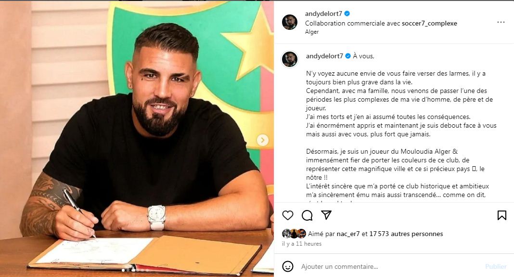This screenshot has height=277, width=514.
Task: Open the three-dot more options menu
Action: (x=501, y=22)
